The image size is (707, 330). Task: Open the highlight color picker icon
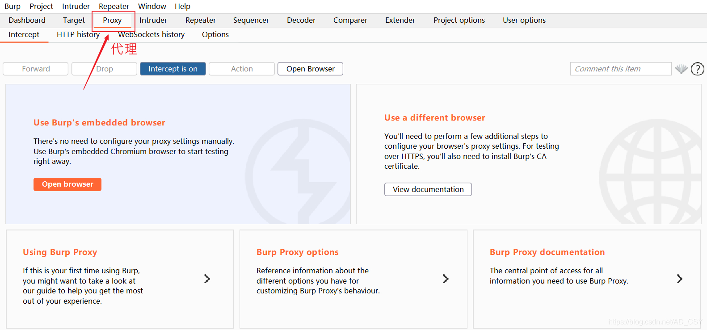pyautogui.click(x=681, y=69)
